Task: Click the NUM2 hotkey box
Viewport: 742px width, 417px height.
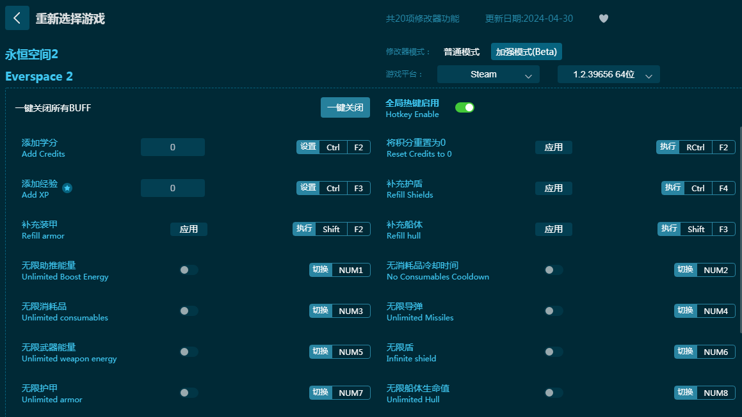Action: point(716,270)
